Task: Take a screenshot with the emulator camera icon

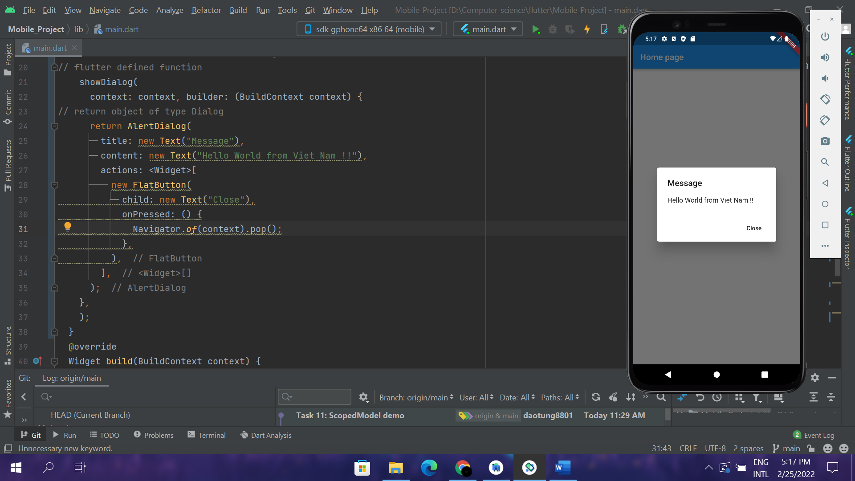Action: 825,141
